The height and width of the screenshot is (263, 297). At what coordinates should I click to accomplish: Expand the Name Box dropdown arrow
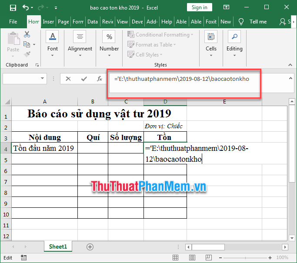click(43, 79)
